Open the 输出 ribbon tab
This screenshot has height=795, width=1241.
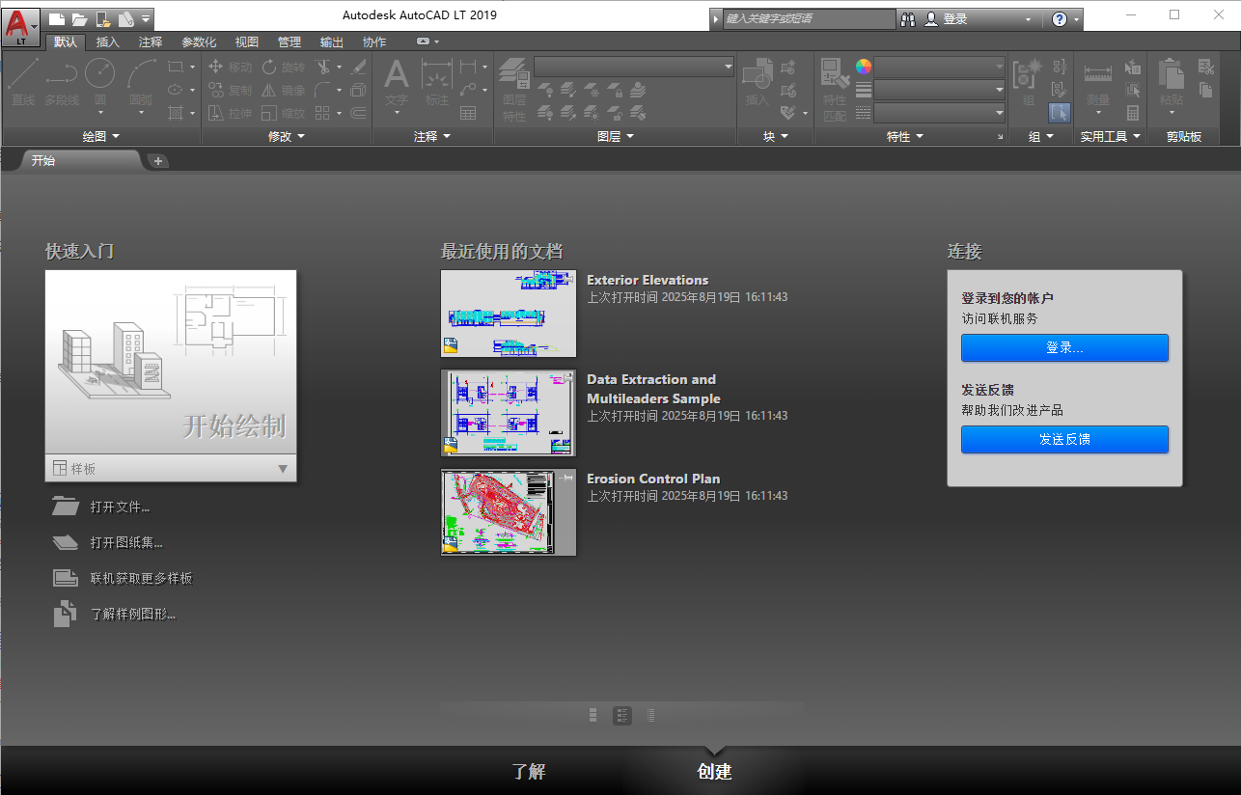click(332, 41)
